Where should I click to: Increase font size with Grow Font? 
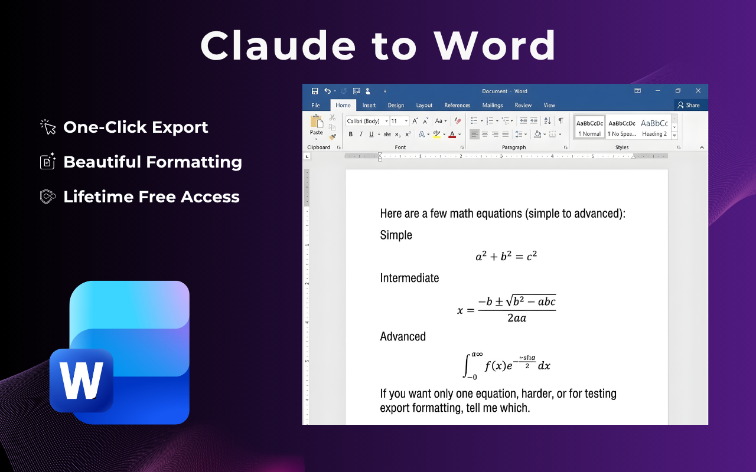point(415,121)
